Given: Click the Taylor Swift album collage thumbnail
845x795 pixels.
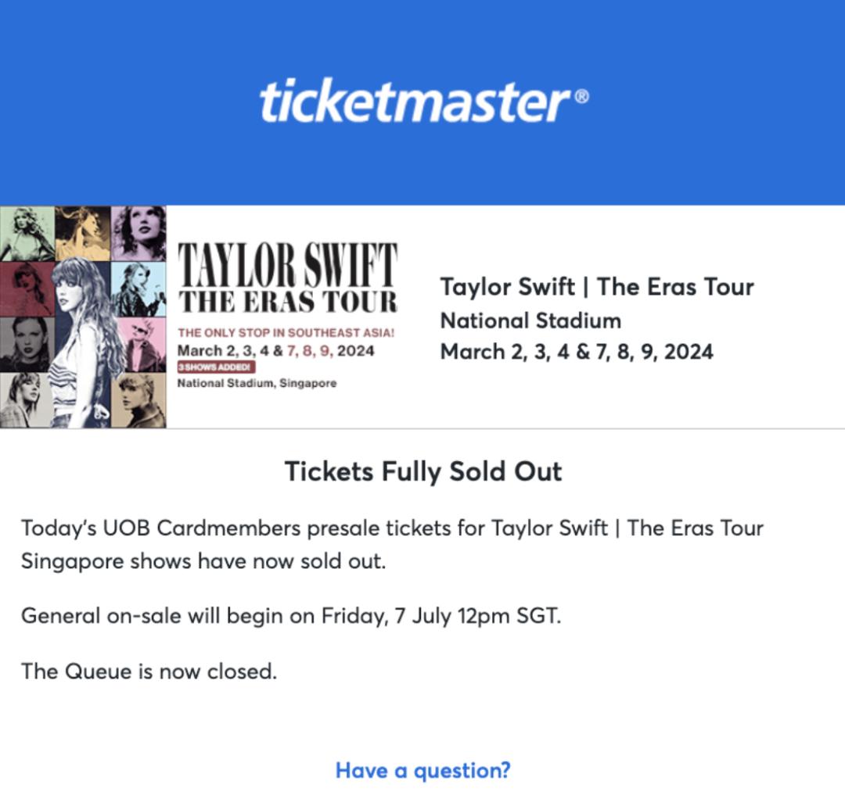Looking at the screenshot, I should (83, 317).
